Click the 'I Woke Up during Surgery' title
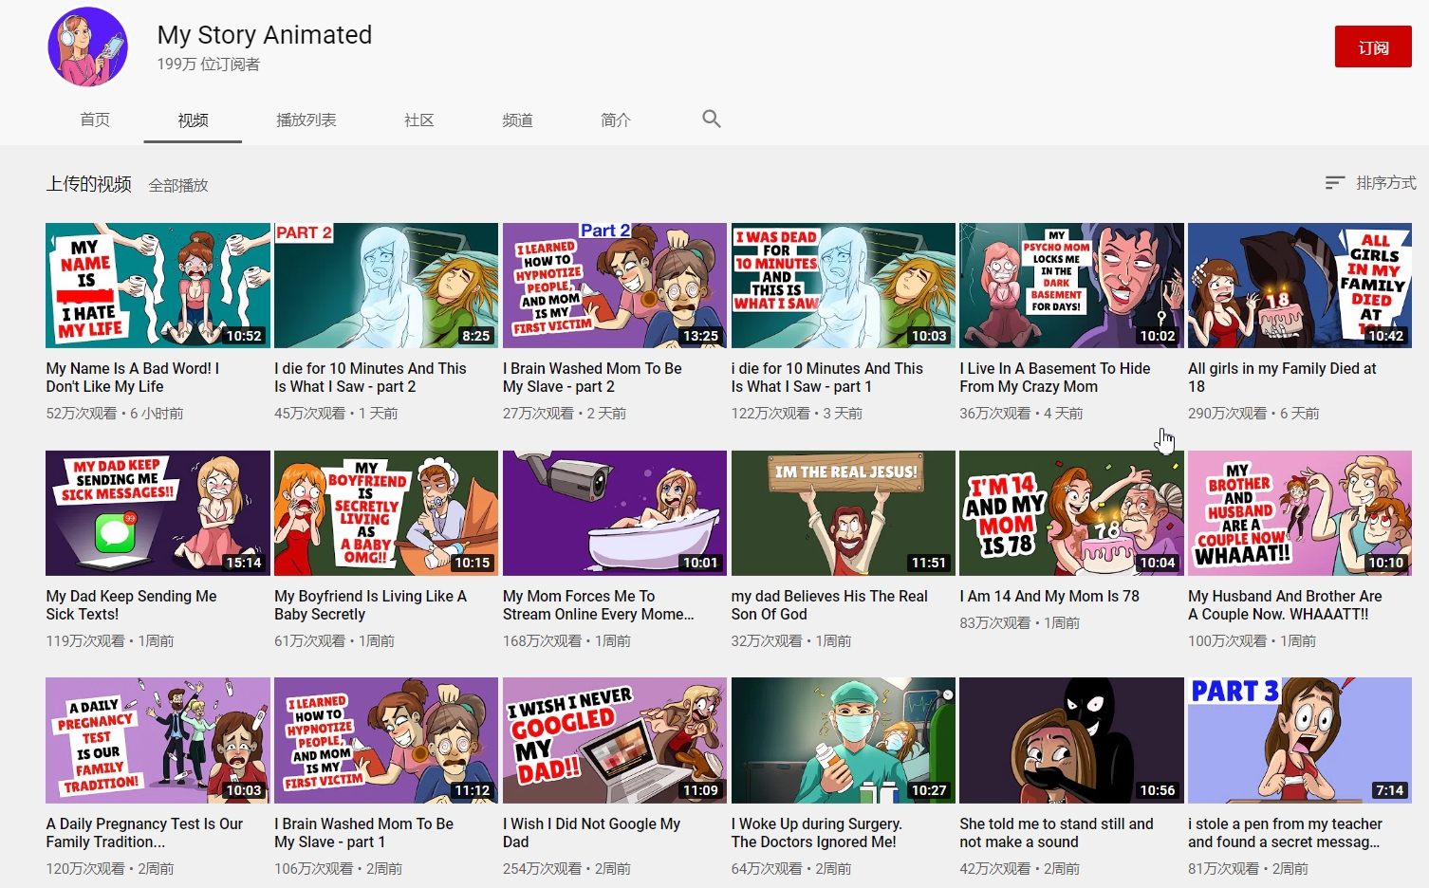Image resolution: width=1429 pixels, height=888 pixels. click(816, 832)
